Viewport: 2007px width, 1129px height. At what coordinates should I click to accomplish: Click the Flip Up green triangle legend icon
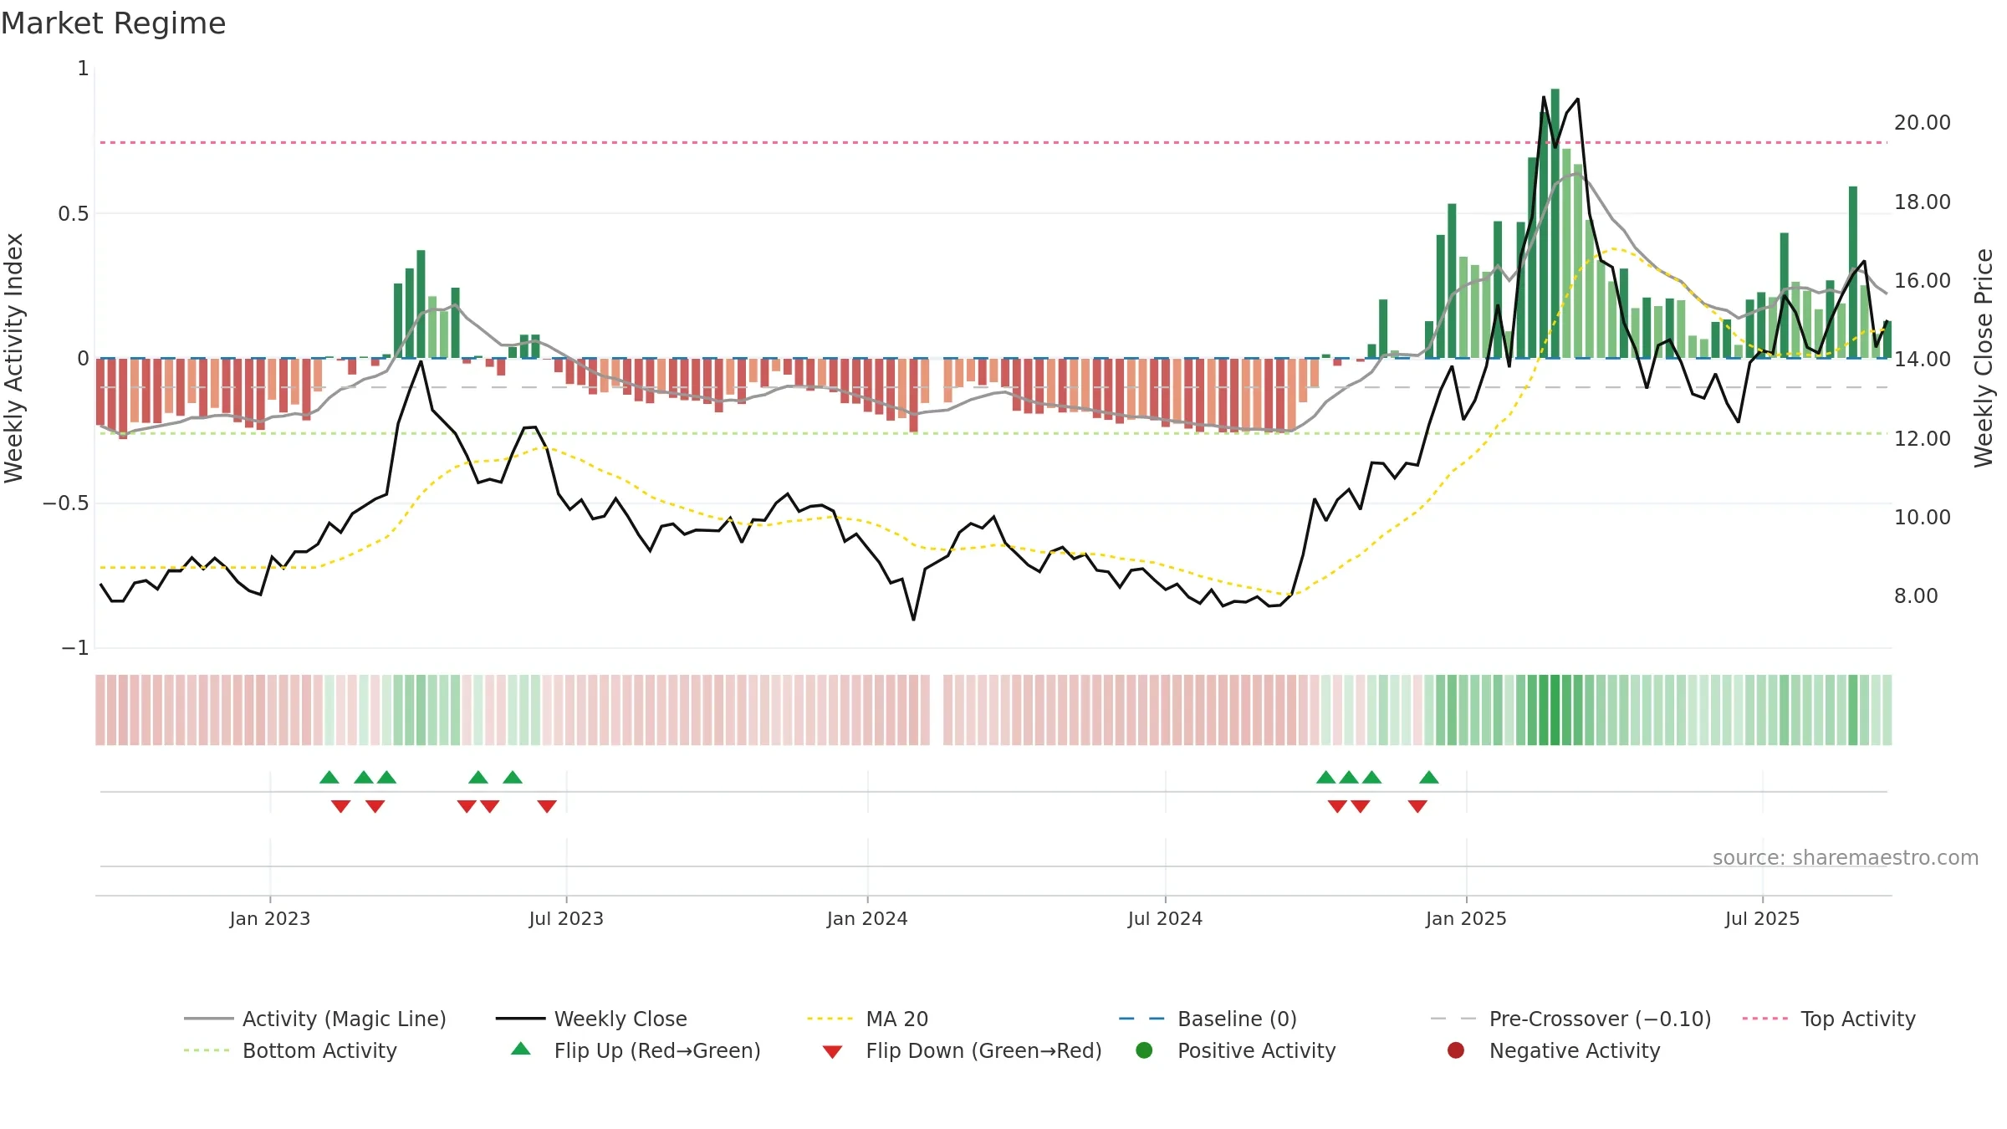click(521, 1049)
